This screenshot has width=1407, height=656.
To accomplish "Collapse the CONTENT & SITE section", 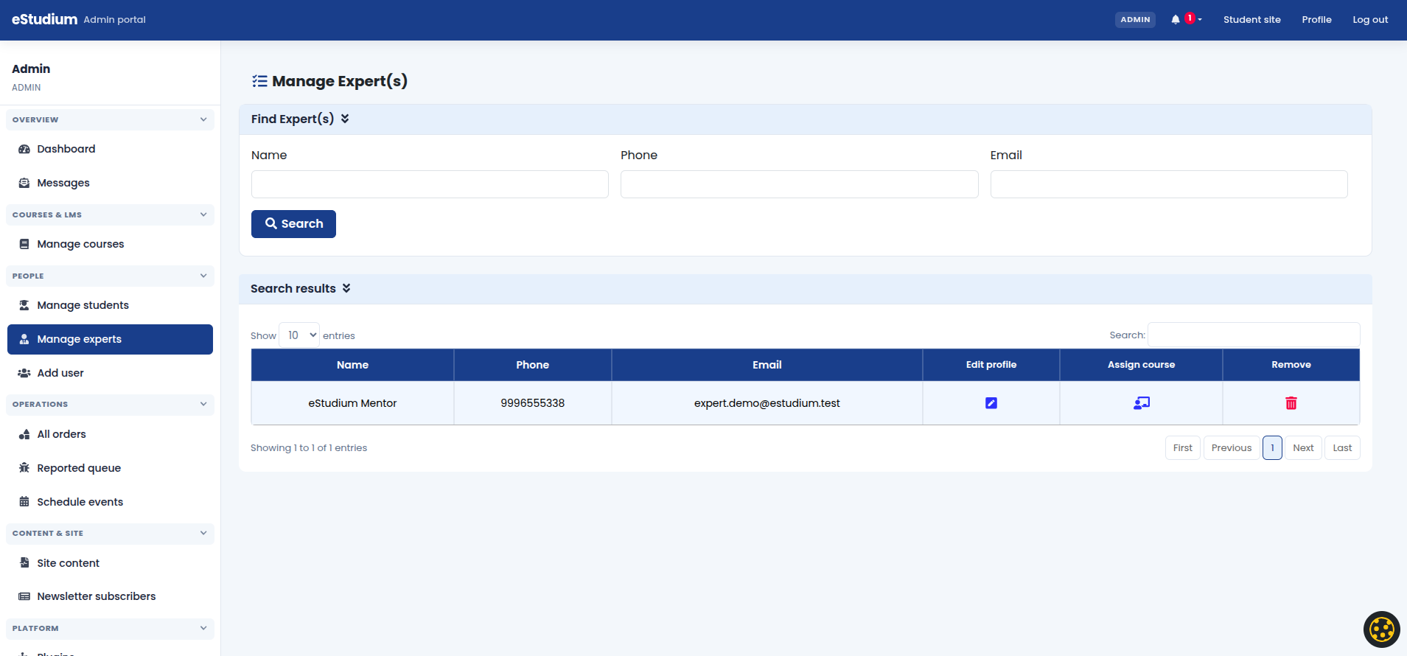I will (110, 533).
